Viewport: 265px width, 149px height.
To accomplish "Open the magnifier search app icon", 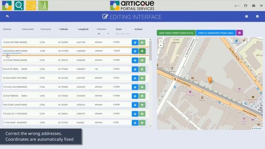I will tap(19, 5).
